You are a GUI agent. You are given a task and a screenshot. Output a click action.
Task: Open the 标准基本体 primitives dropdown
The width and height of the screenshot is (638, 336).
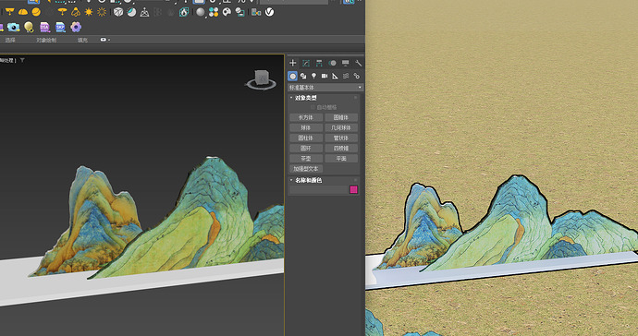pos(325,88)
